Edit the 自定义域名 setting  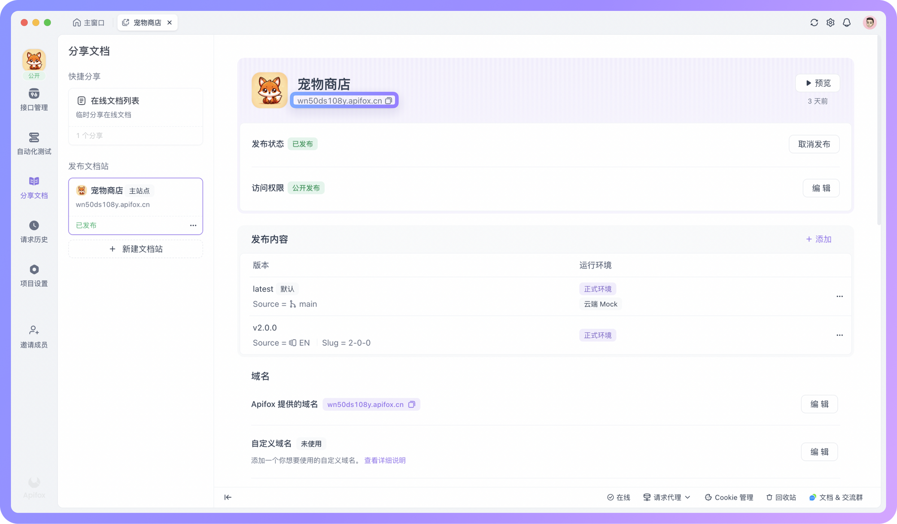(x=819, y=452)
